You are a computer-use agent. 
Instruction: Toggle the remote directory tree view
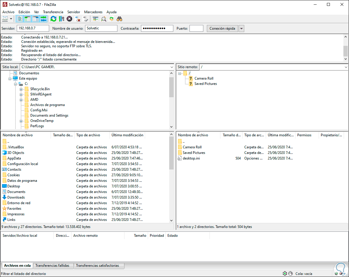point(36,19)
